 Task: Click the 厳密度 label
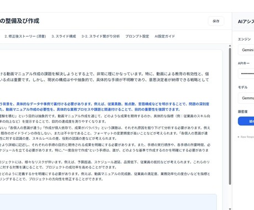tap(242, 112)
